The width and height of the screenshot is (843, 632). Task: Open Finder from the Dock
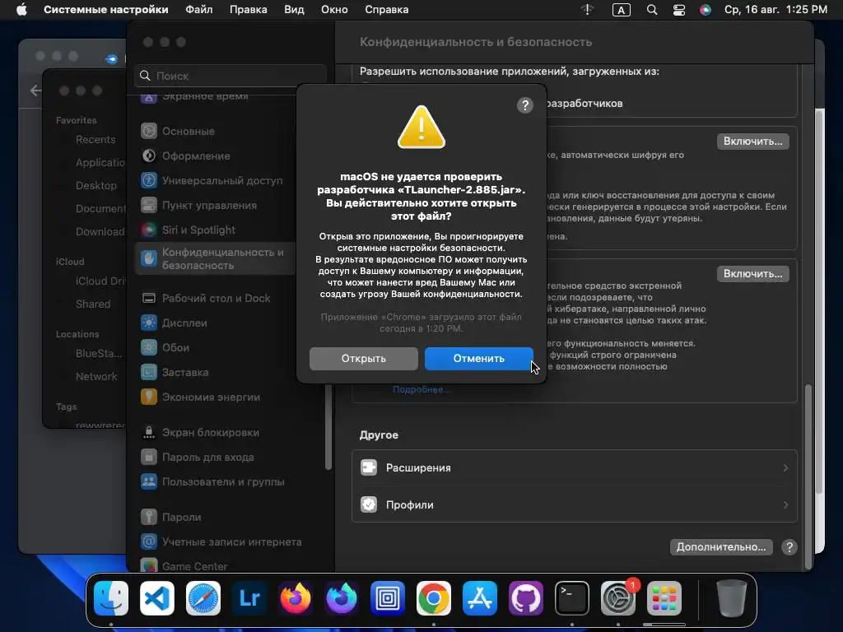coord(111,598)
